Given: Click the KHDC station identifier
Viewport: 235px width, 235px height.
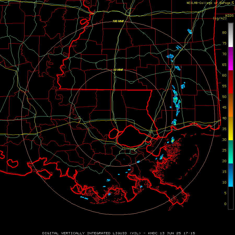Looking at the screenshot, I should [153, 233].
